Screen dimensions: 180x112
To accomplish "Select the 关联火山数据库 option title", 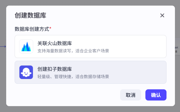I will (54, 43).
